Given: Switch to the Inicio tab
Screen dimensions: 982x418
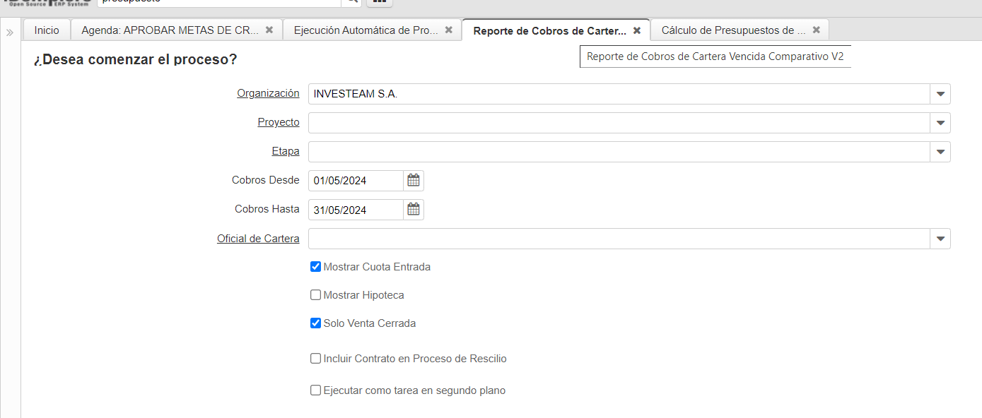Looking at the screenshot, I should coord(47,30).
